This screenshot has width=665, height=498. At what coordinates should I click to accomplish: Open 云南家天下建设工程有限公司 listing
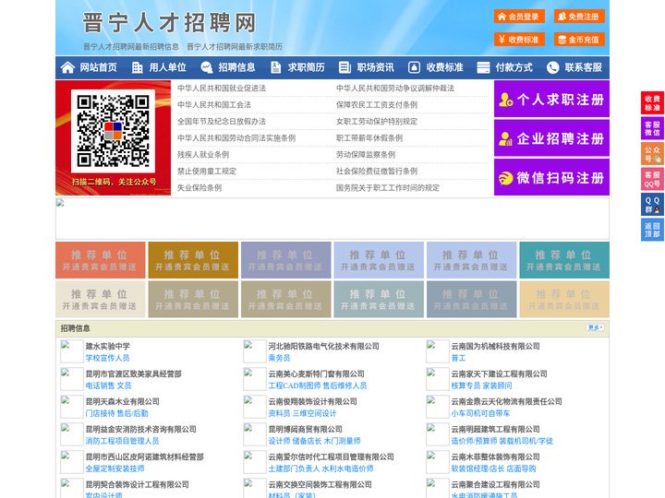point(499,373)
